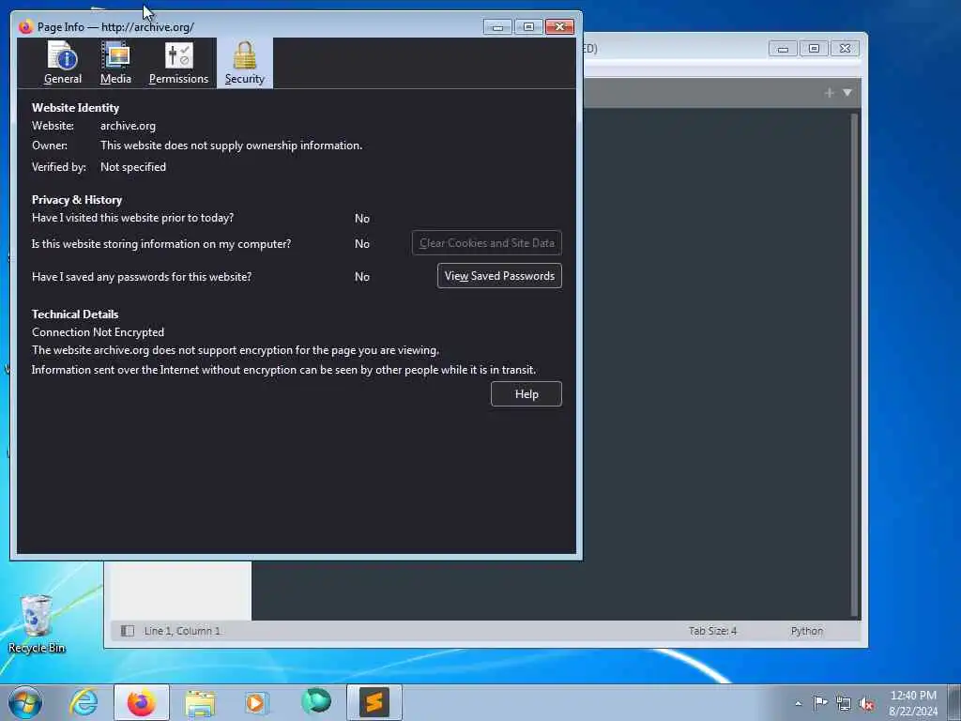Open the Python syntax selector
This screenshot has height=721, width=961.
pos(806,631)
